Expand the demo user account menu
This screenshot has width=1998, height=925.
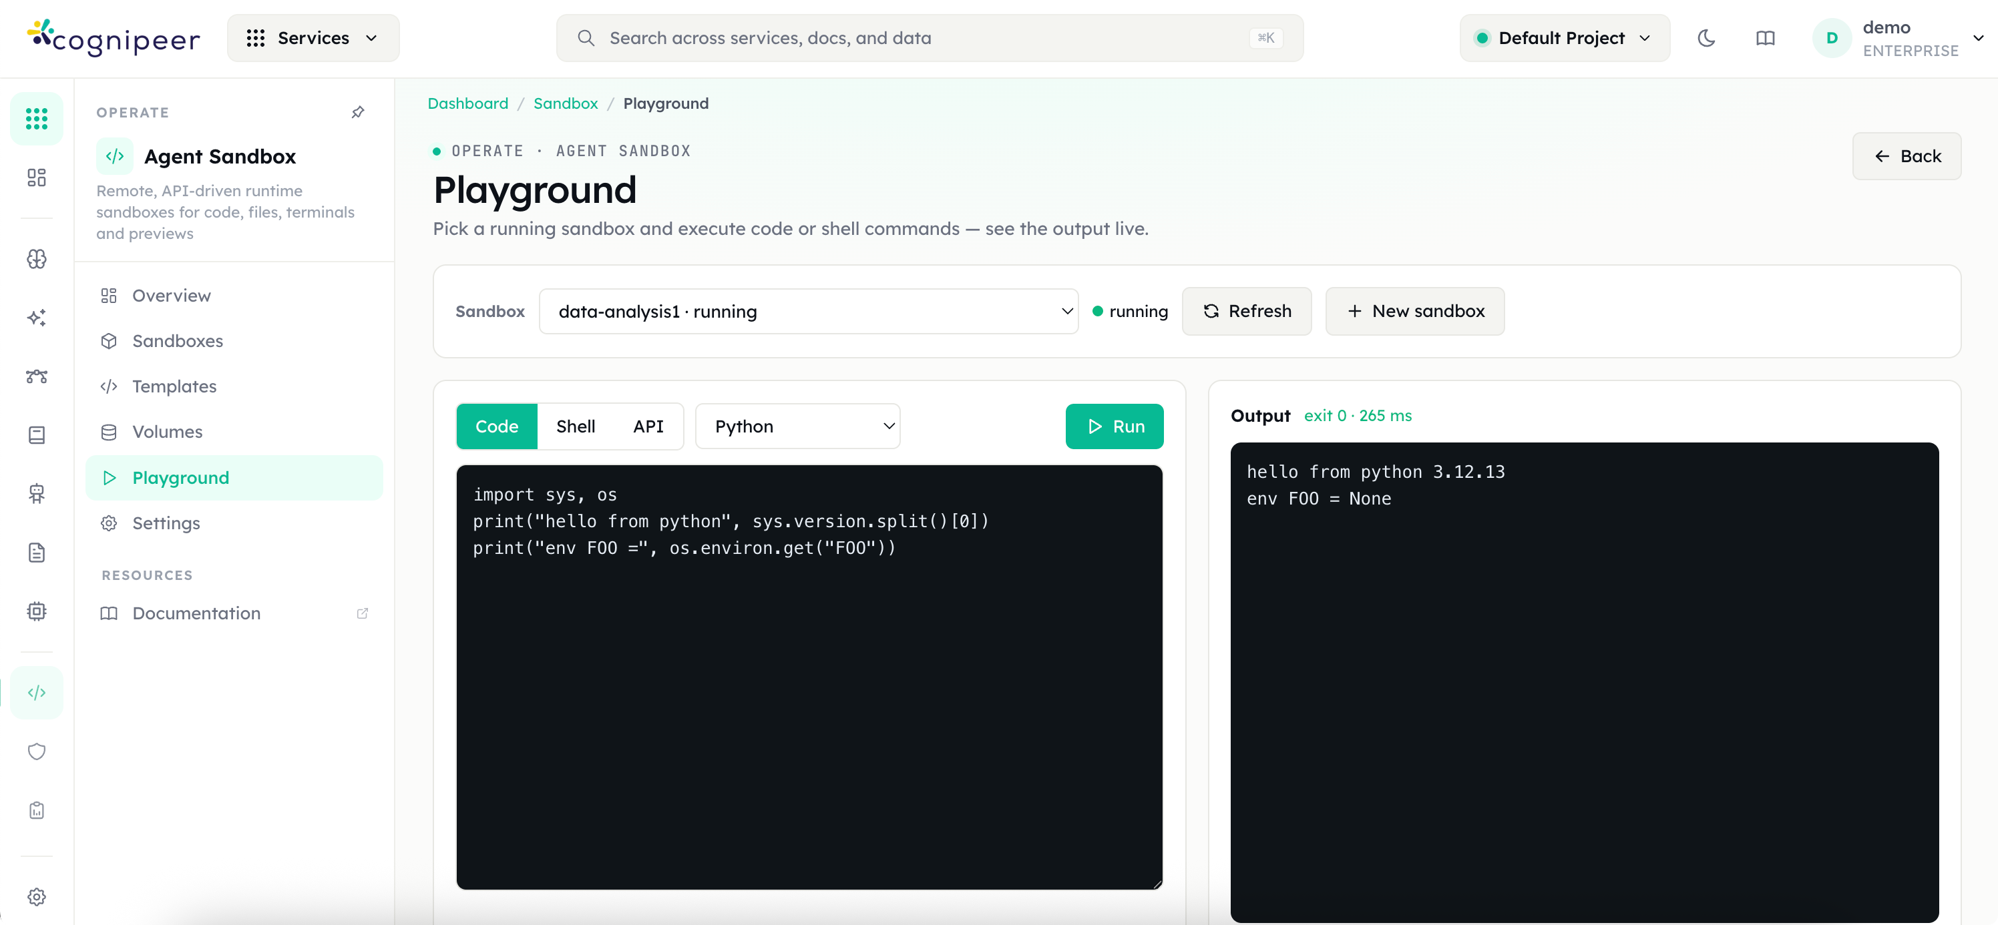point(1898,38)
